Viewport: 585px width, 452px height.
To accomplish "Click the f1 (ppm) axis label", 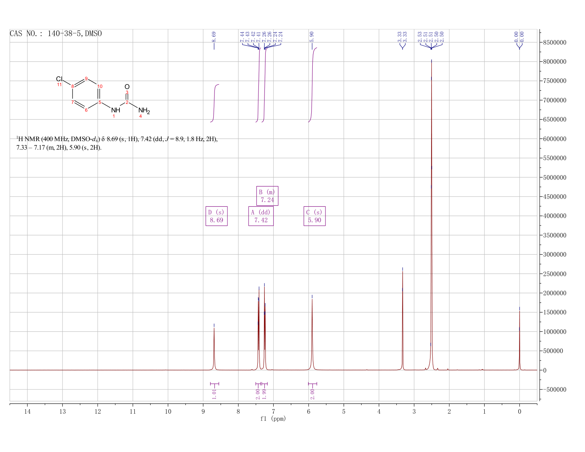I will click(273, 419).
